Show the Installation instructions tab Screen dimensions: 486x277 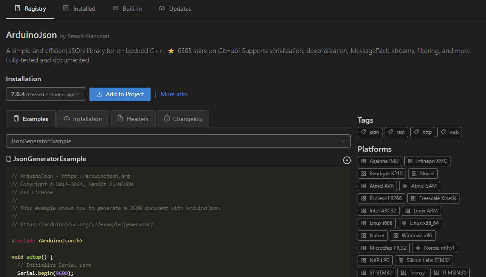[83, 119]
